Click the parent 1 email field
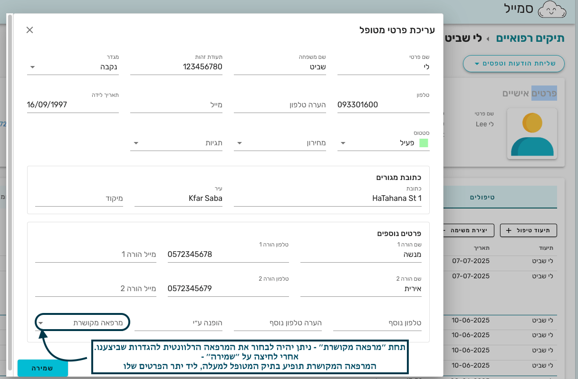 [x=96, y=255]
